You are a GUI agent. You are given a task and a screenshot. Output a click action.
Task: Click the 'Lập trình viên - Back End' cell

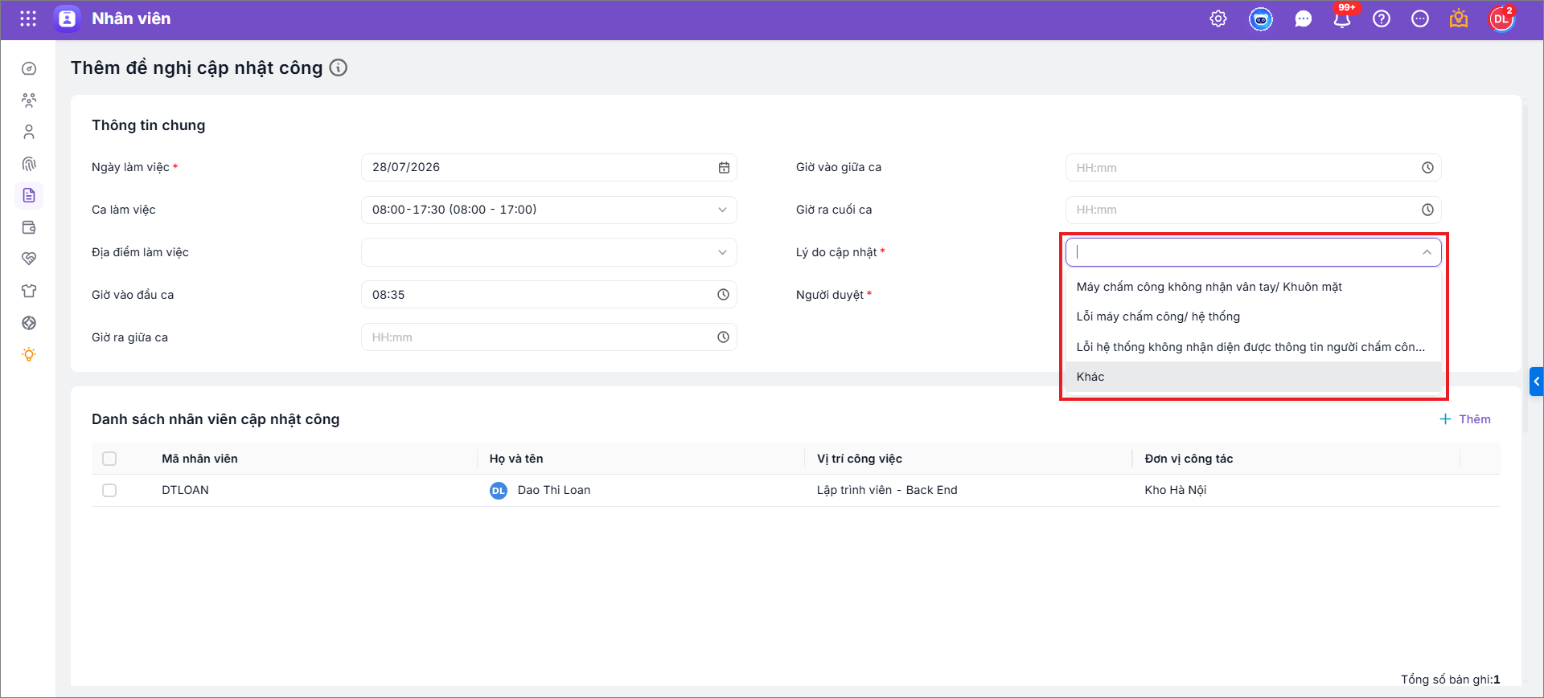tap(887, 490)
